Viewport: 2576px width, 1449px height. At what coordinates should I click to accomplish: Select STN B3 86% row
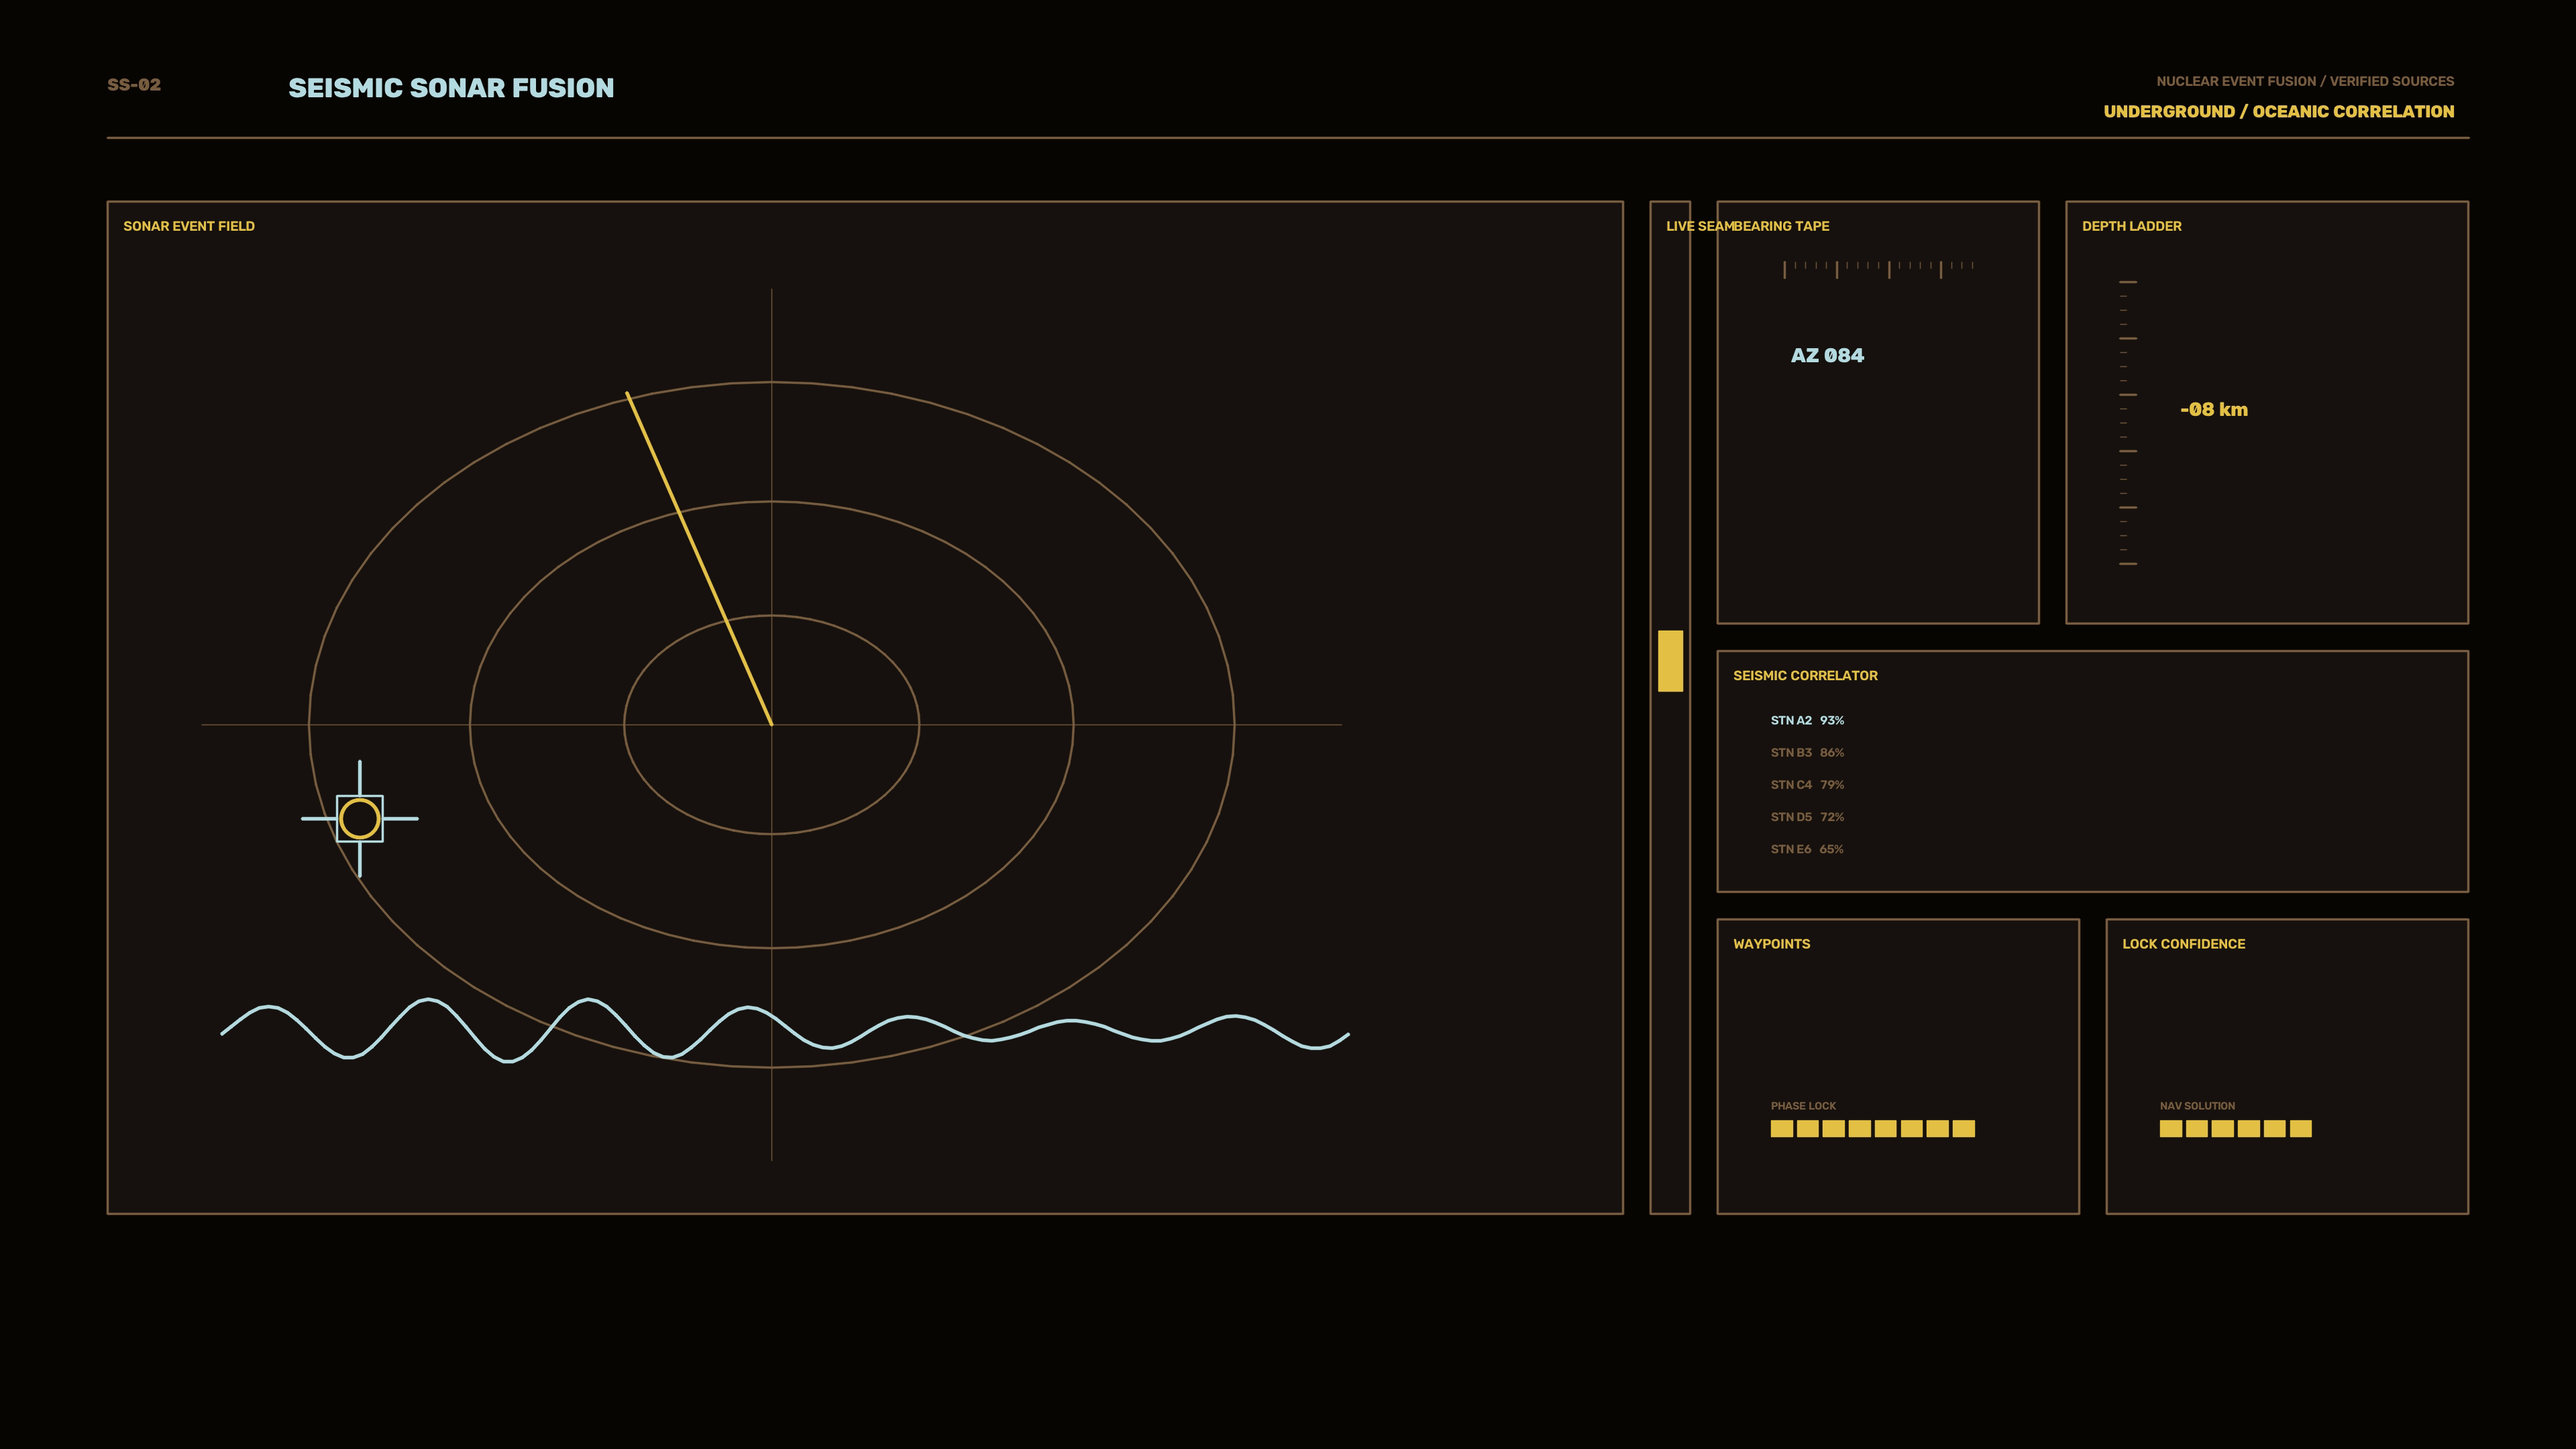click(x=1807, y=752)
